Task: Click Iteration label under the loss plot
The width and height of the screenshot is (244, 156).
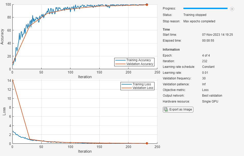Action: (x=85, y=151)
